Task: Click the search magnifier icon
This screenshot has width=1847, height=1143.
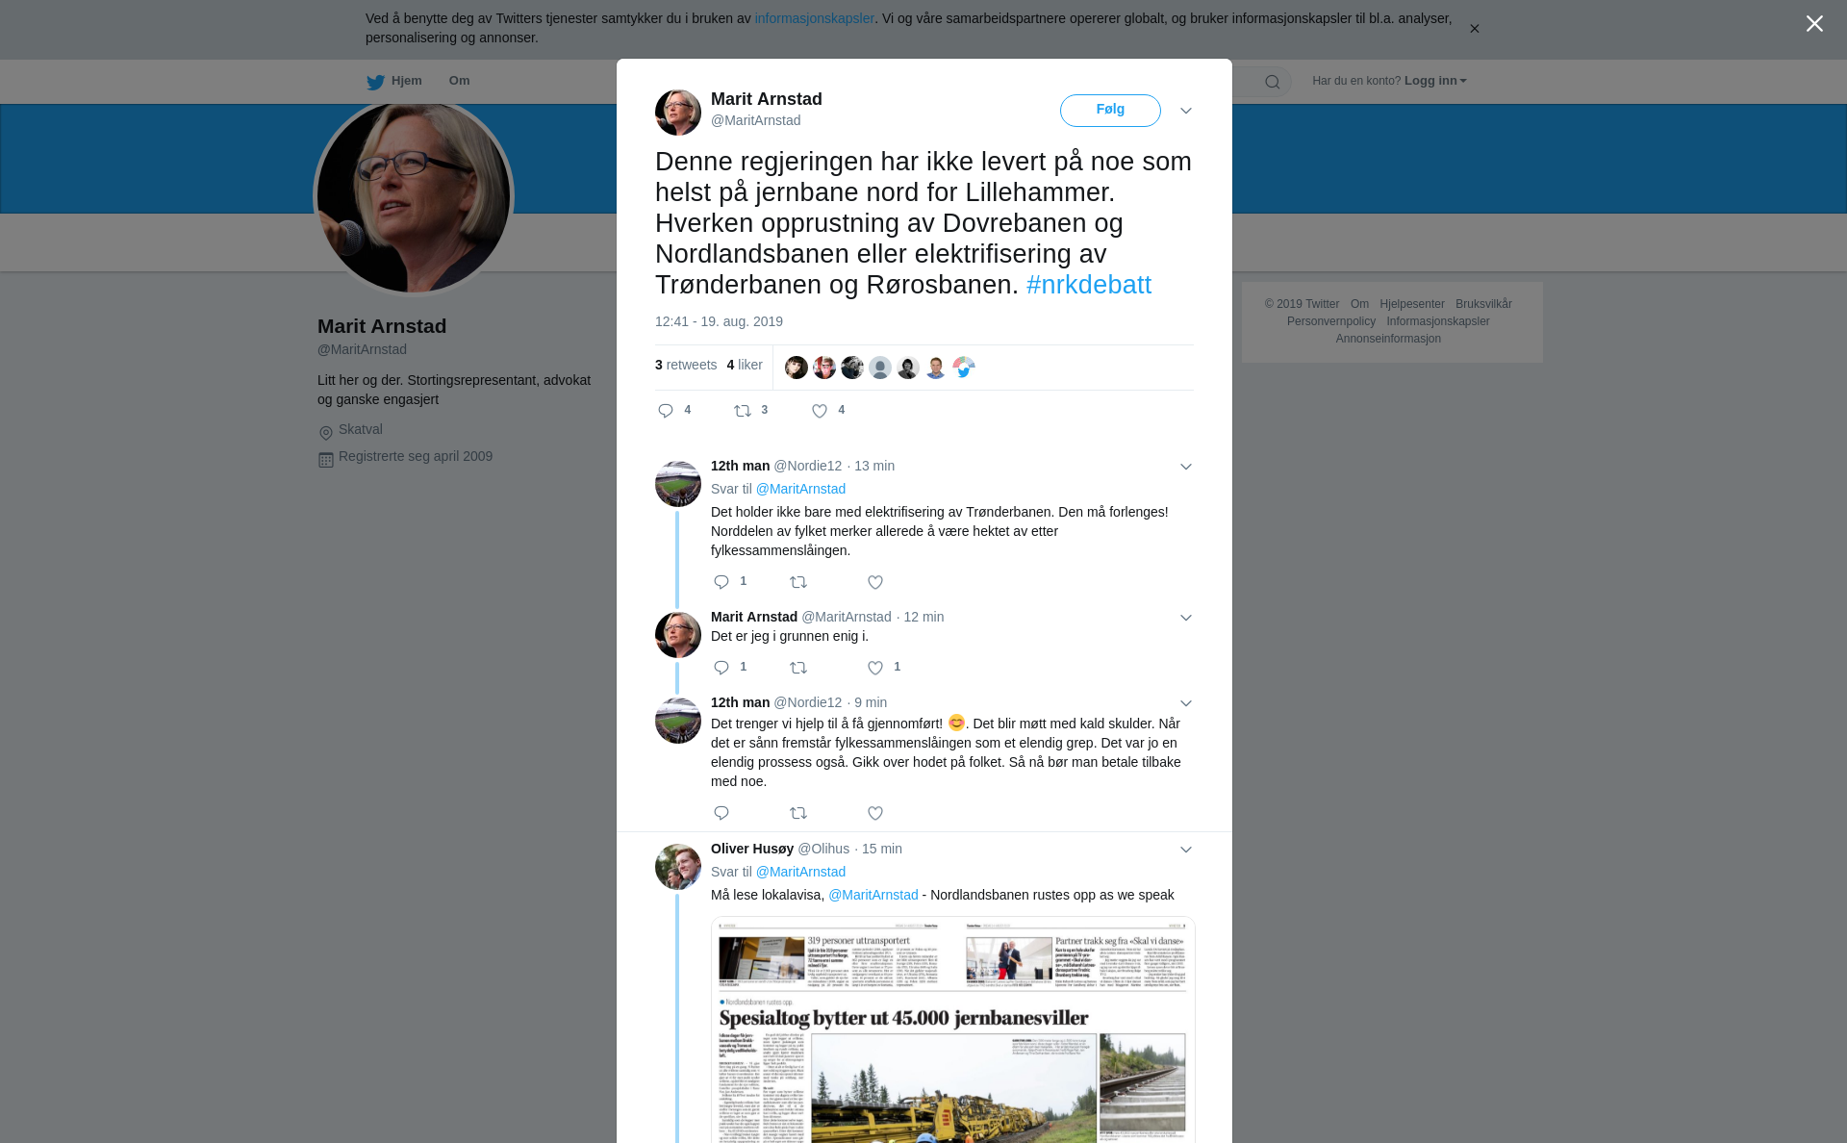Action: click(x=1273, y=82)
